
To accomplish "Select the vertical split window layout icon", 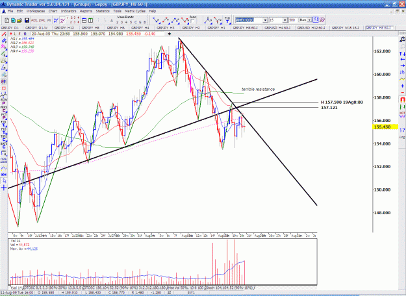I will 91,20.
